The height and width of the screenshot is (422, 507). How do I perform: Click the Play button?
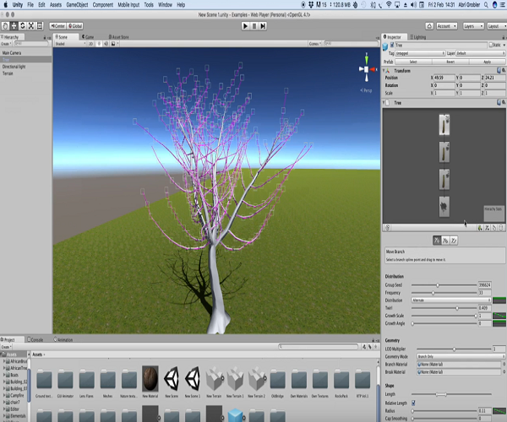click(245, 26)
